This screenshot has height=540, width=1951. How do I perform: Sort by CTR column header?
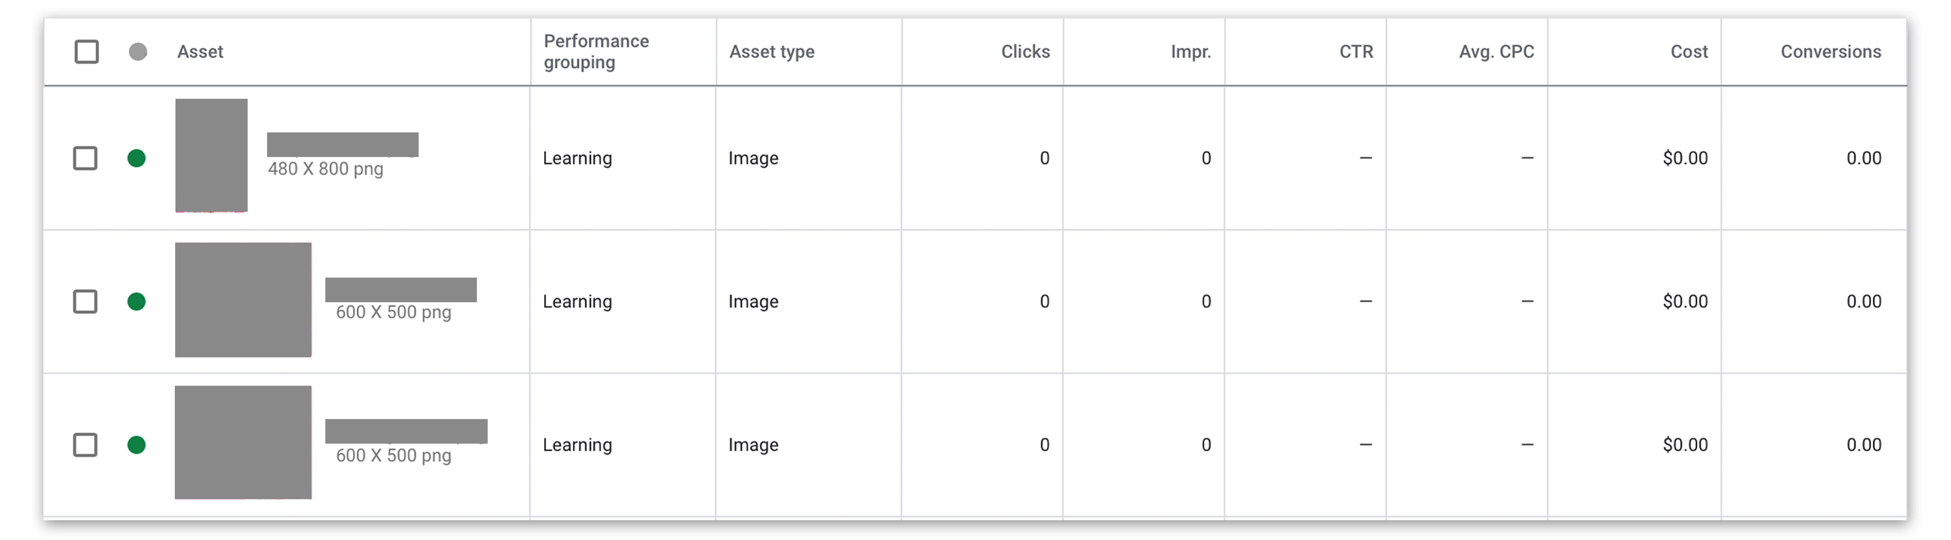pos(1356,52)
